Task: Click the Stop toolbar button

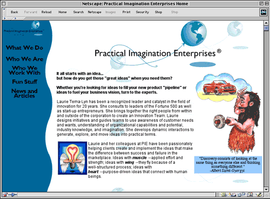Action: pyautogui.click(x=174, y=12)
